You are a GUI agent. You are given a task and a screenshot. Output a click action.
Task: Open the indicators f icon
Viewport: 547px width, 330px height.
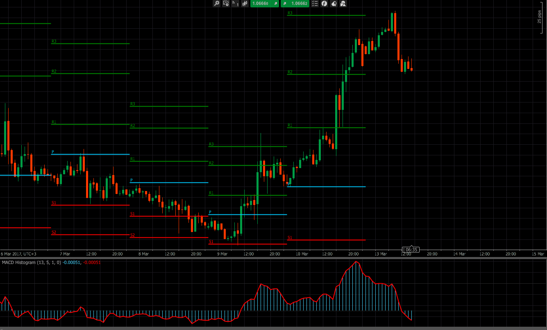[324, 4]
